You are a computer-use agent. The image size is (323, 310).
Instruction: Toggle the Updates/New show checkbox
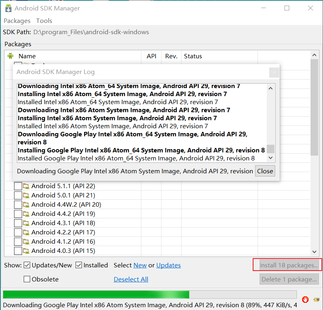click(x=27, y=265)
